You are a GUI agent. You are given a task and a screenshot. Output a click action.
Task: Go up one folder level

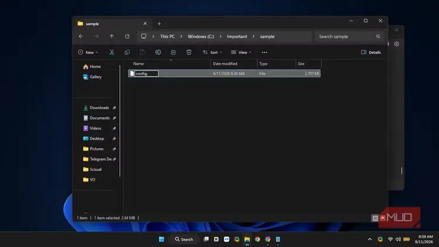pos(112,36)
